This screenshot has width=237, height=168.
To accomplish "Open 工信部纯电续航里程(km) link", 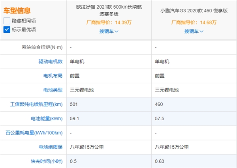I will (x=36, y=104).
